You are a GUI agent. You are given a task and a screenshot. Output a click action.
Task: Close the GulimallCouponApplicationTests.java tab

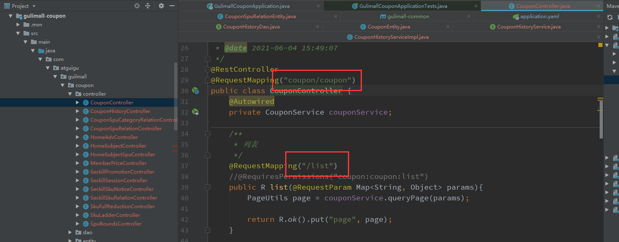476,6
